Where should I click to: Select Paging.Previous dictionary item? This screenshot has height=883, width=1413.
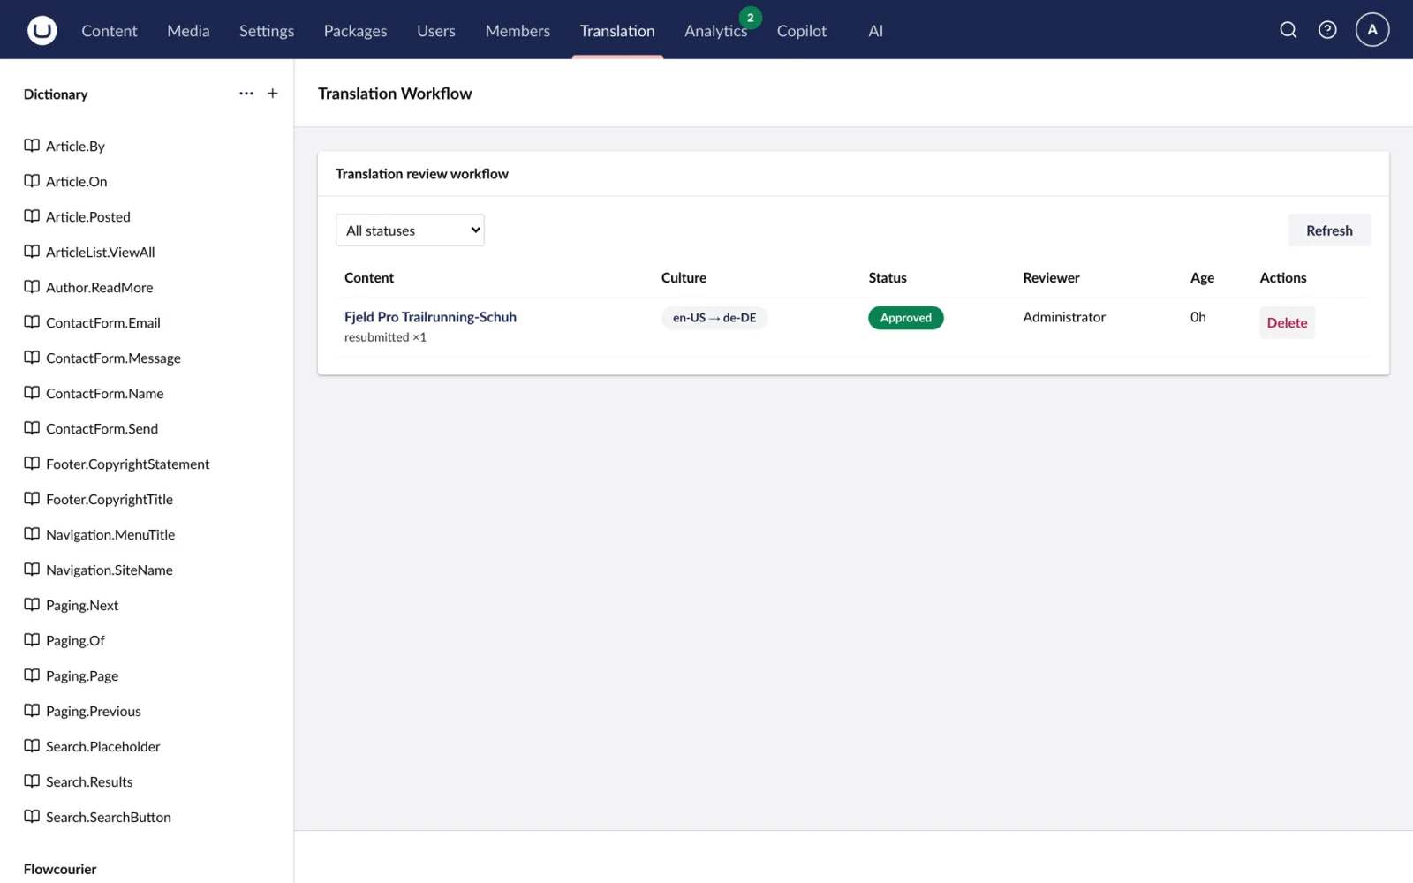[x=94, y=711]
